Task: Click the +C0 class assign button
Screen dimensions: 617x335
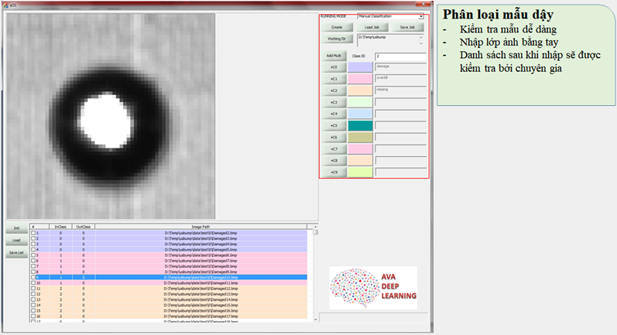Action: [x=333, y=67]
